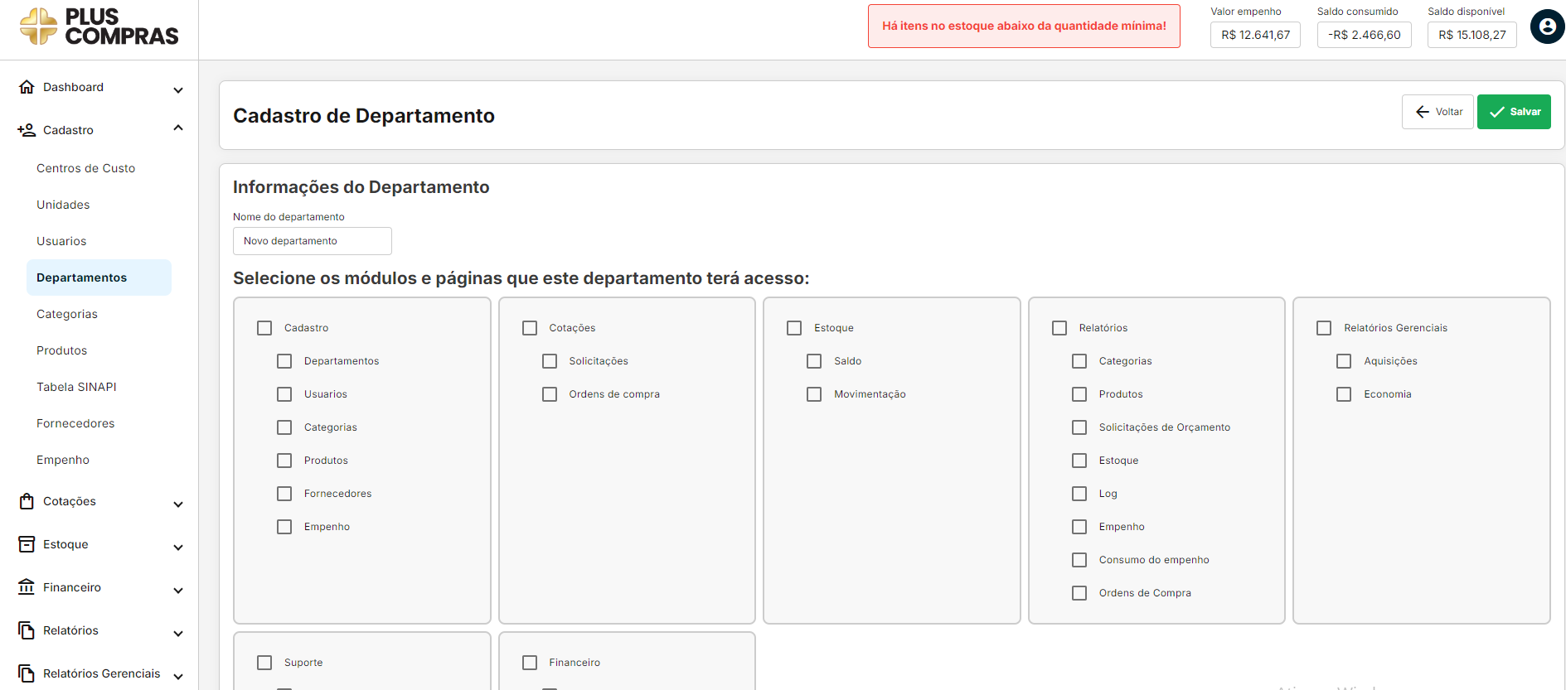Tick the Consumo do empenho checkbox

pos(1079,560)
